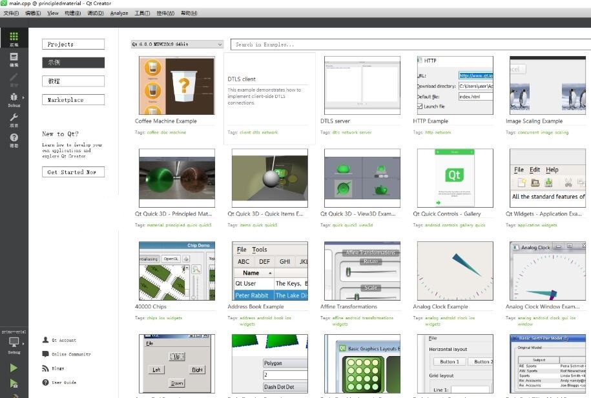Image resolution: width=591 pixels, height=398 pixels.
Task: Open Qt Widgets Application Example thumbnail
Action: [548, 178]
